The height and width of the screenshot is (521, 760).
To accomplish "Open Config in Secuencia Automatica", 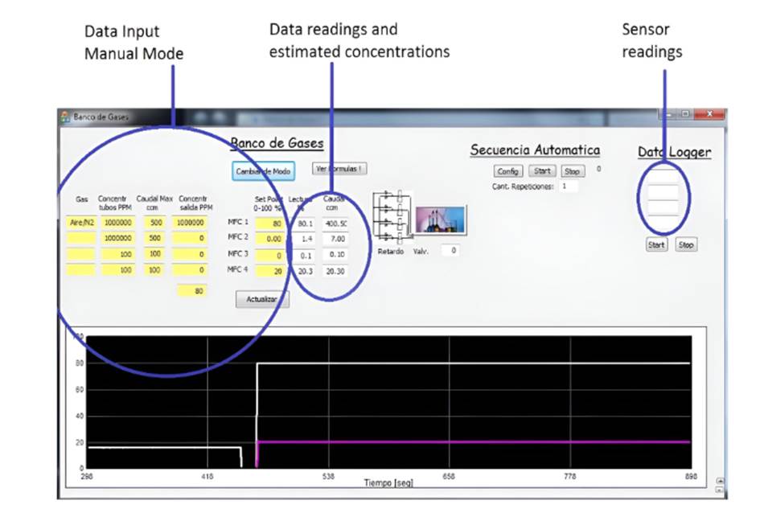I will 508,171.
